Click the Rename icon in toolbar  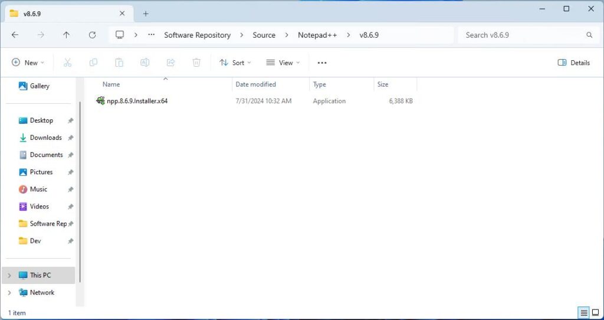(x=145, y=63)
